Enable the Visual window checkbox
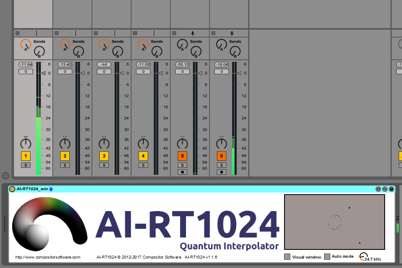 click(287, 257)
